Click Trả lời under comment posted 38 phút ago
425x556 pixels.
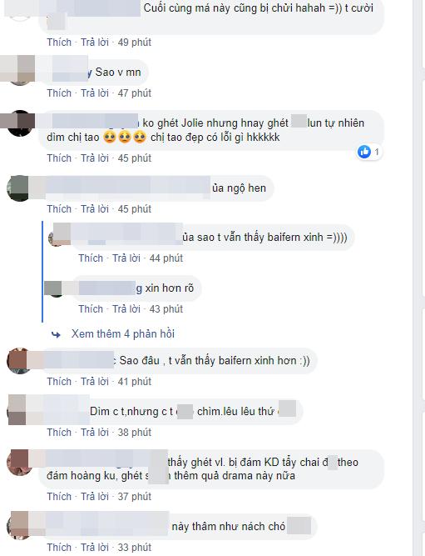pyautogui.click(x=95, y=433)
